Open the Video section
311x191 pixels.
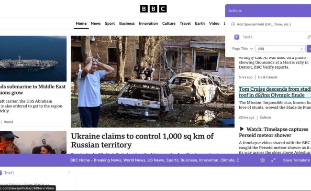[x=214, y=23]
